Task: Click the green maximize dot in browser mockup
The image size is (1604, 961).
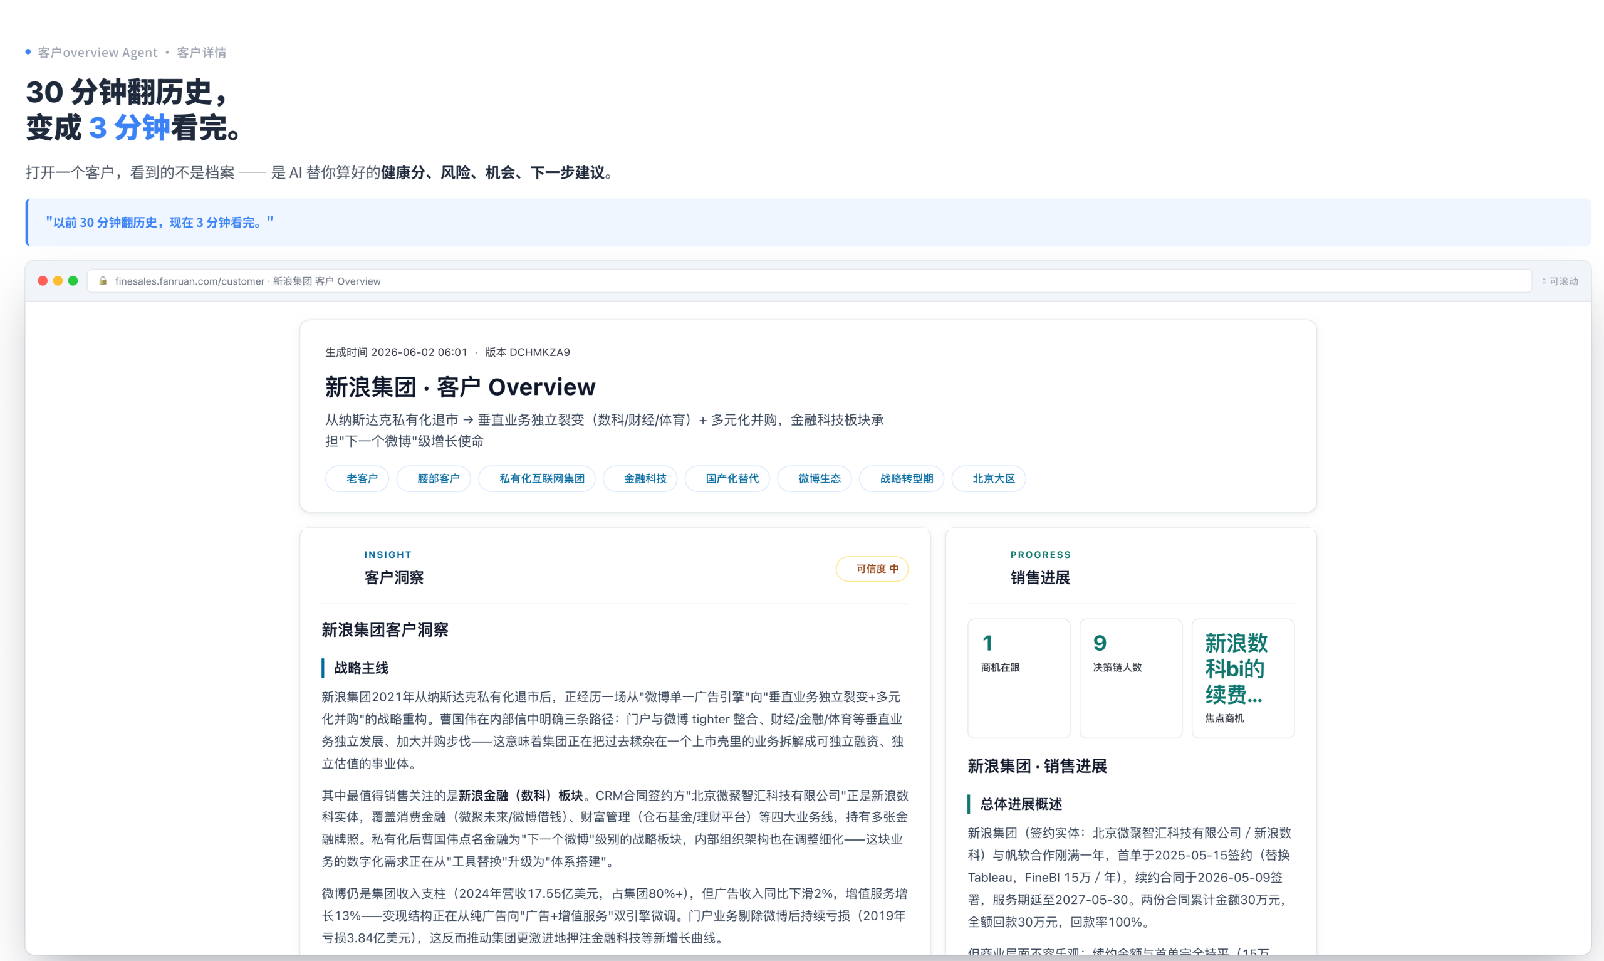Action: click(x=73, y=281)
